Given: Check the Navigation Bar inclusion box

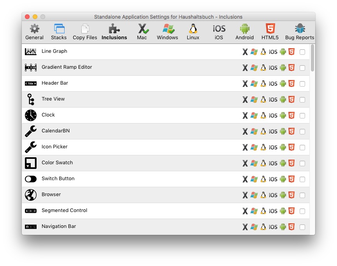Looking at the screenshot, I should point(302,227).
